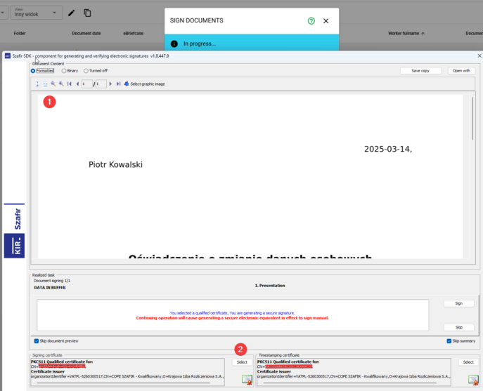
Task: Click timestamping certificate horizontal scrollbar
Action: coord(349,383)
